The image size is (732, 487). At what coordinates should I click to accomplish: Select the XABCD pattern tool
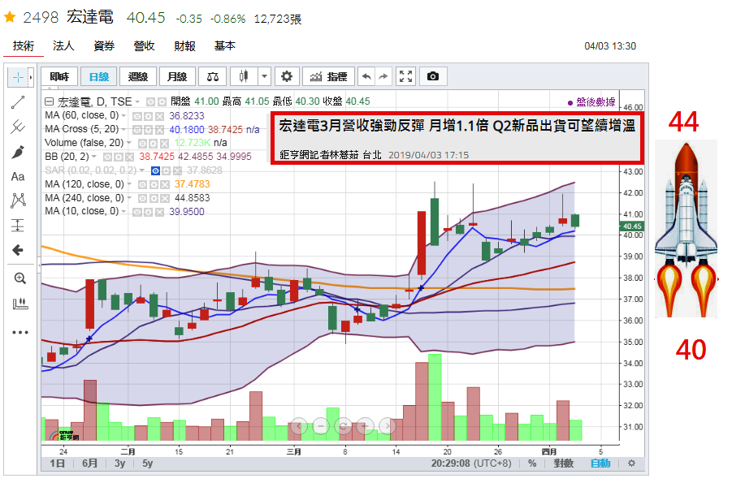coord(18,200)
